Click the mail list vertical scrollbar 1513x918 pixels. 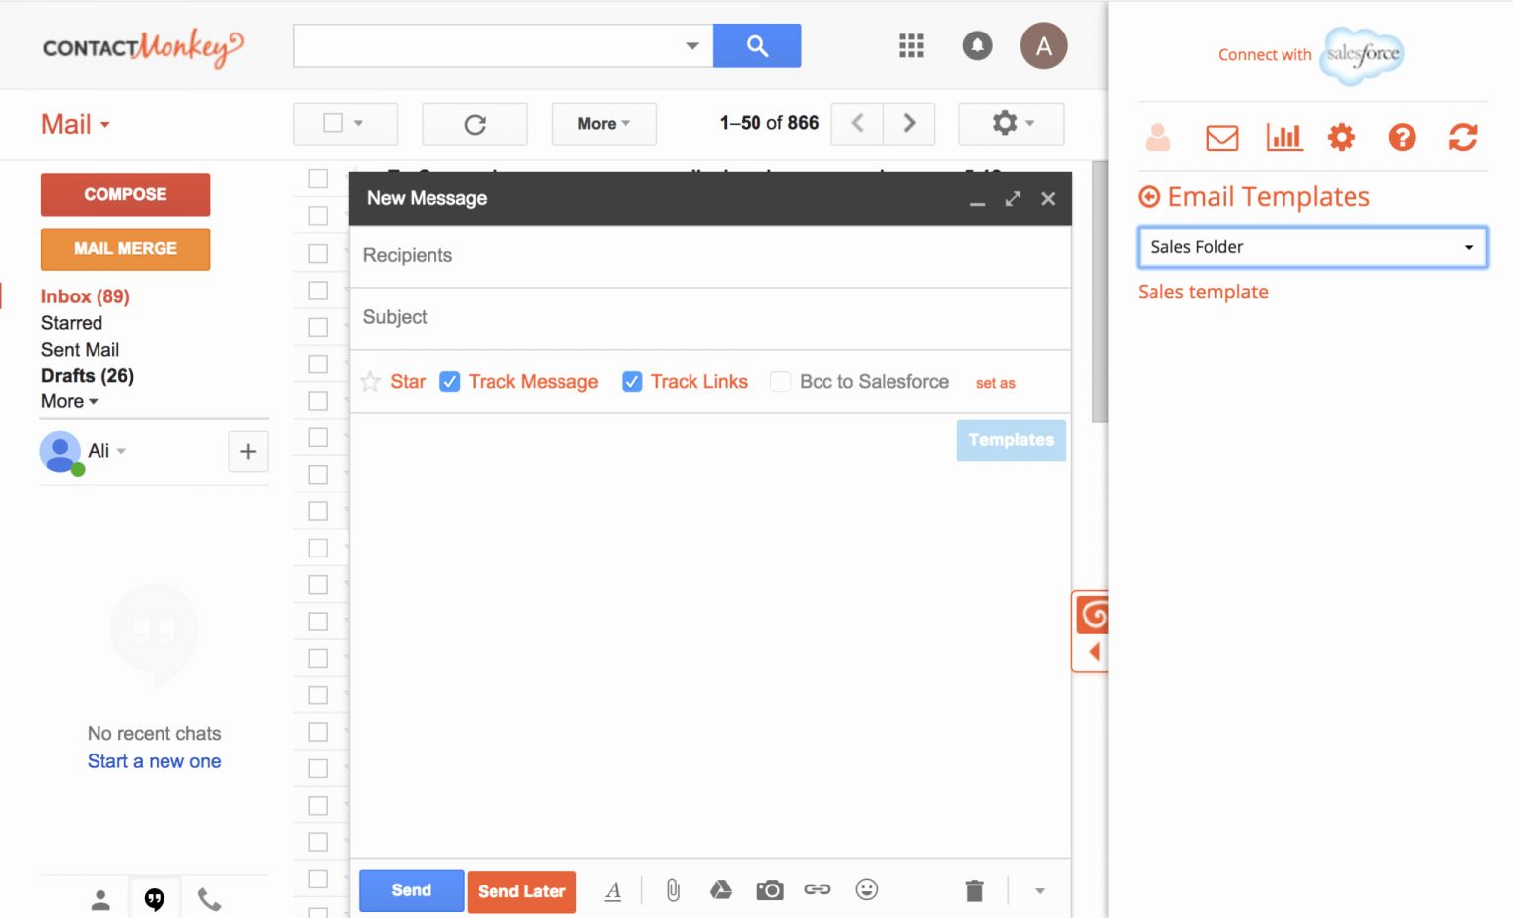point(1099,292)
